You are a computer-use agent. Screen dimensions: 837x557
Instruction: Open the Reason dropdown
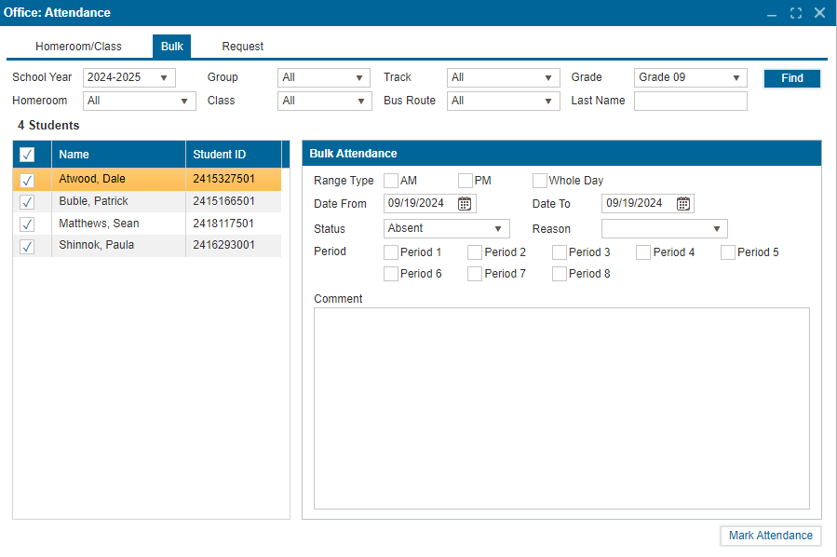(664, 229)
